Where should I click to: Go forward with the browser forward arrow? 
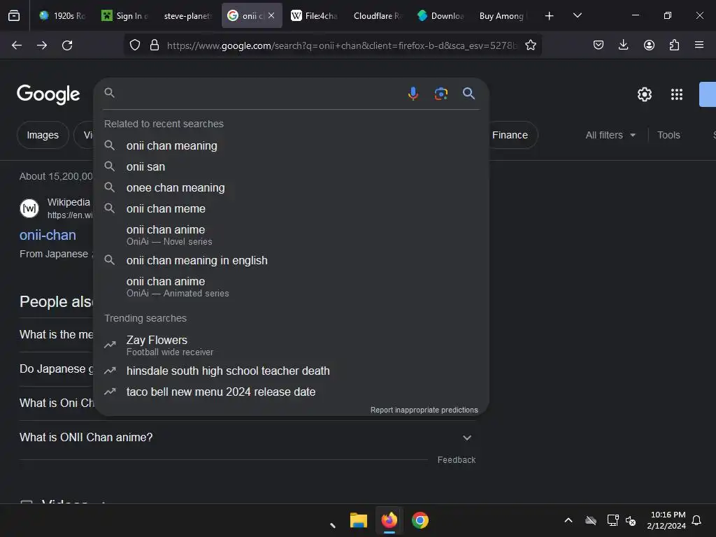pos(42,45)
